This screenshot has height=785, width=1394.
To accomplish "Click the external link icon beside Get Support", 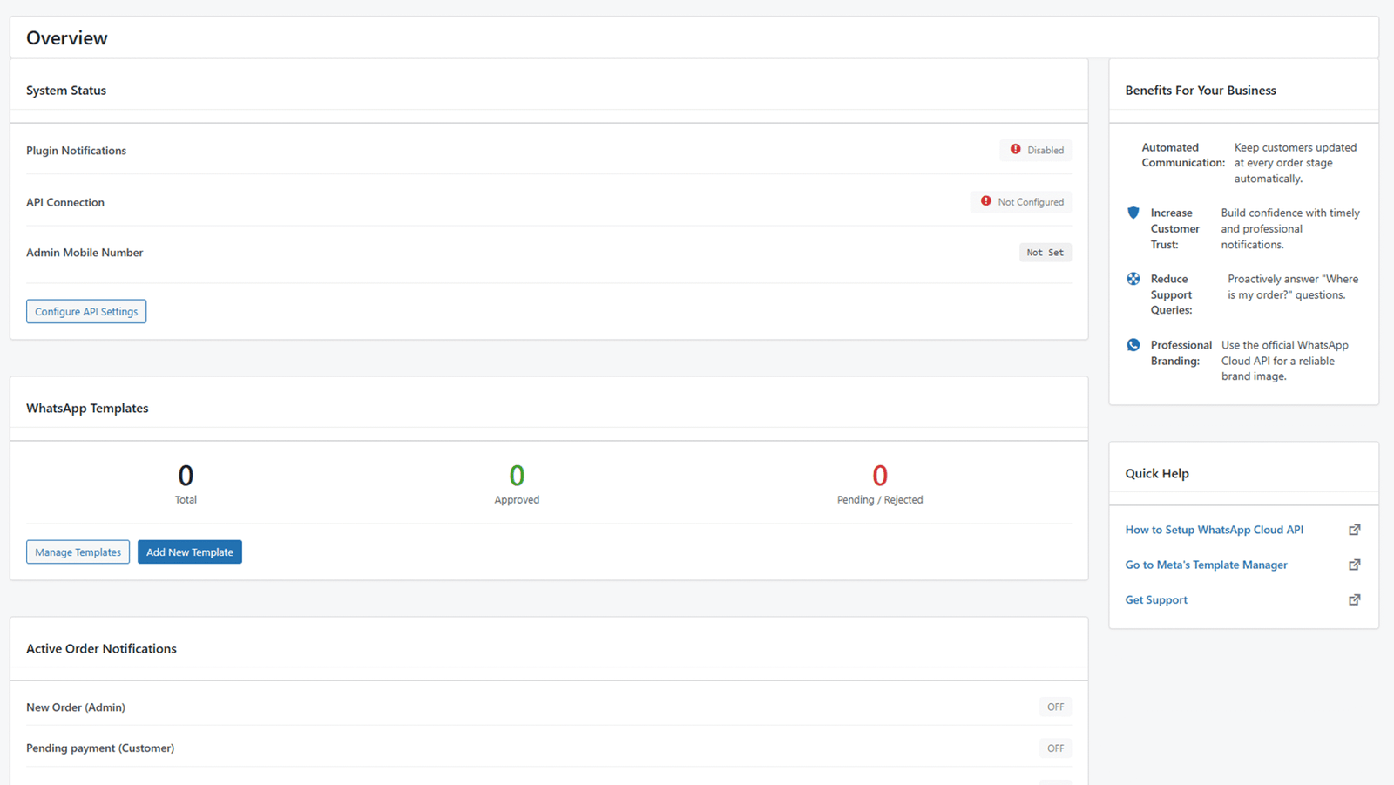I will [1354, 599].
